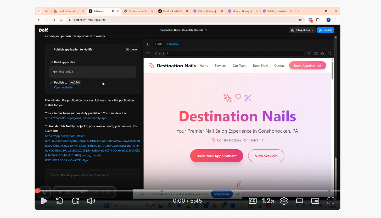Go back in Chrome

pyautogui.click(x=39, y=20)
